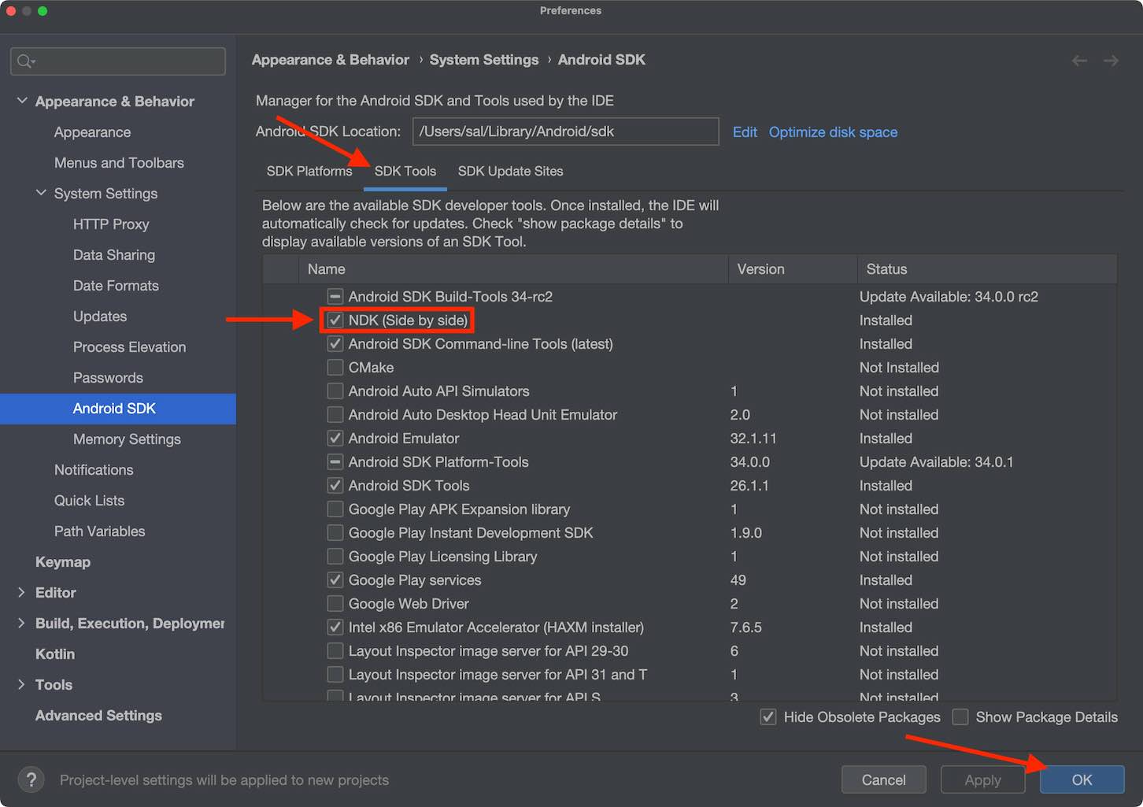Viewport: 1143px width, 807px height.
Task: Expand the Editor section
Action: (x=20, y=592)
